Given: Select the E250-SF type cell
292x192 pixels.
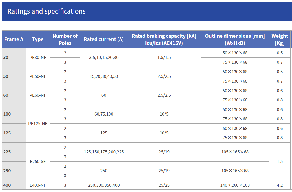Looking at the screenshot, I should click(x=38, y=162).
